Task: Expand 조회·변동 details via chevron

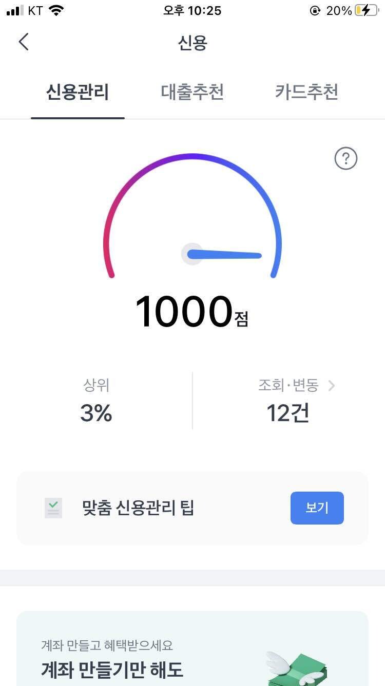Action: click(332, 385)
